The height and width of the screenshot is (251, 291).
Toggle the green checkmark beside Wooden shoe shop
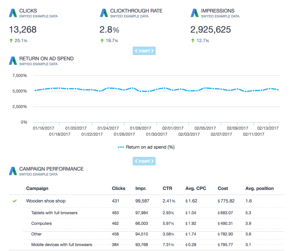(x=15, y=201)
